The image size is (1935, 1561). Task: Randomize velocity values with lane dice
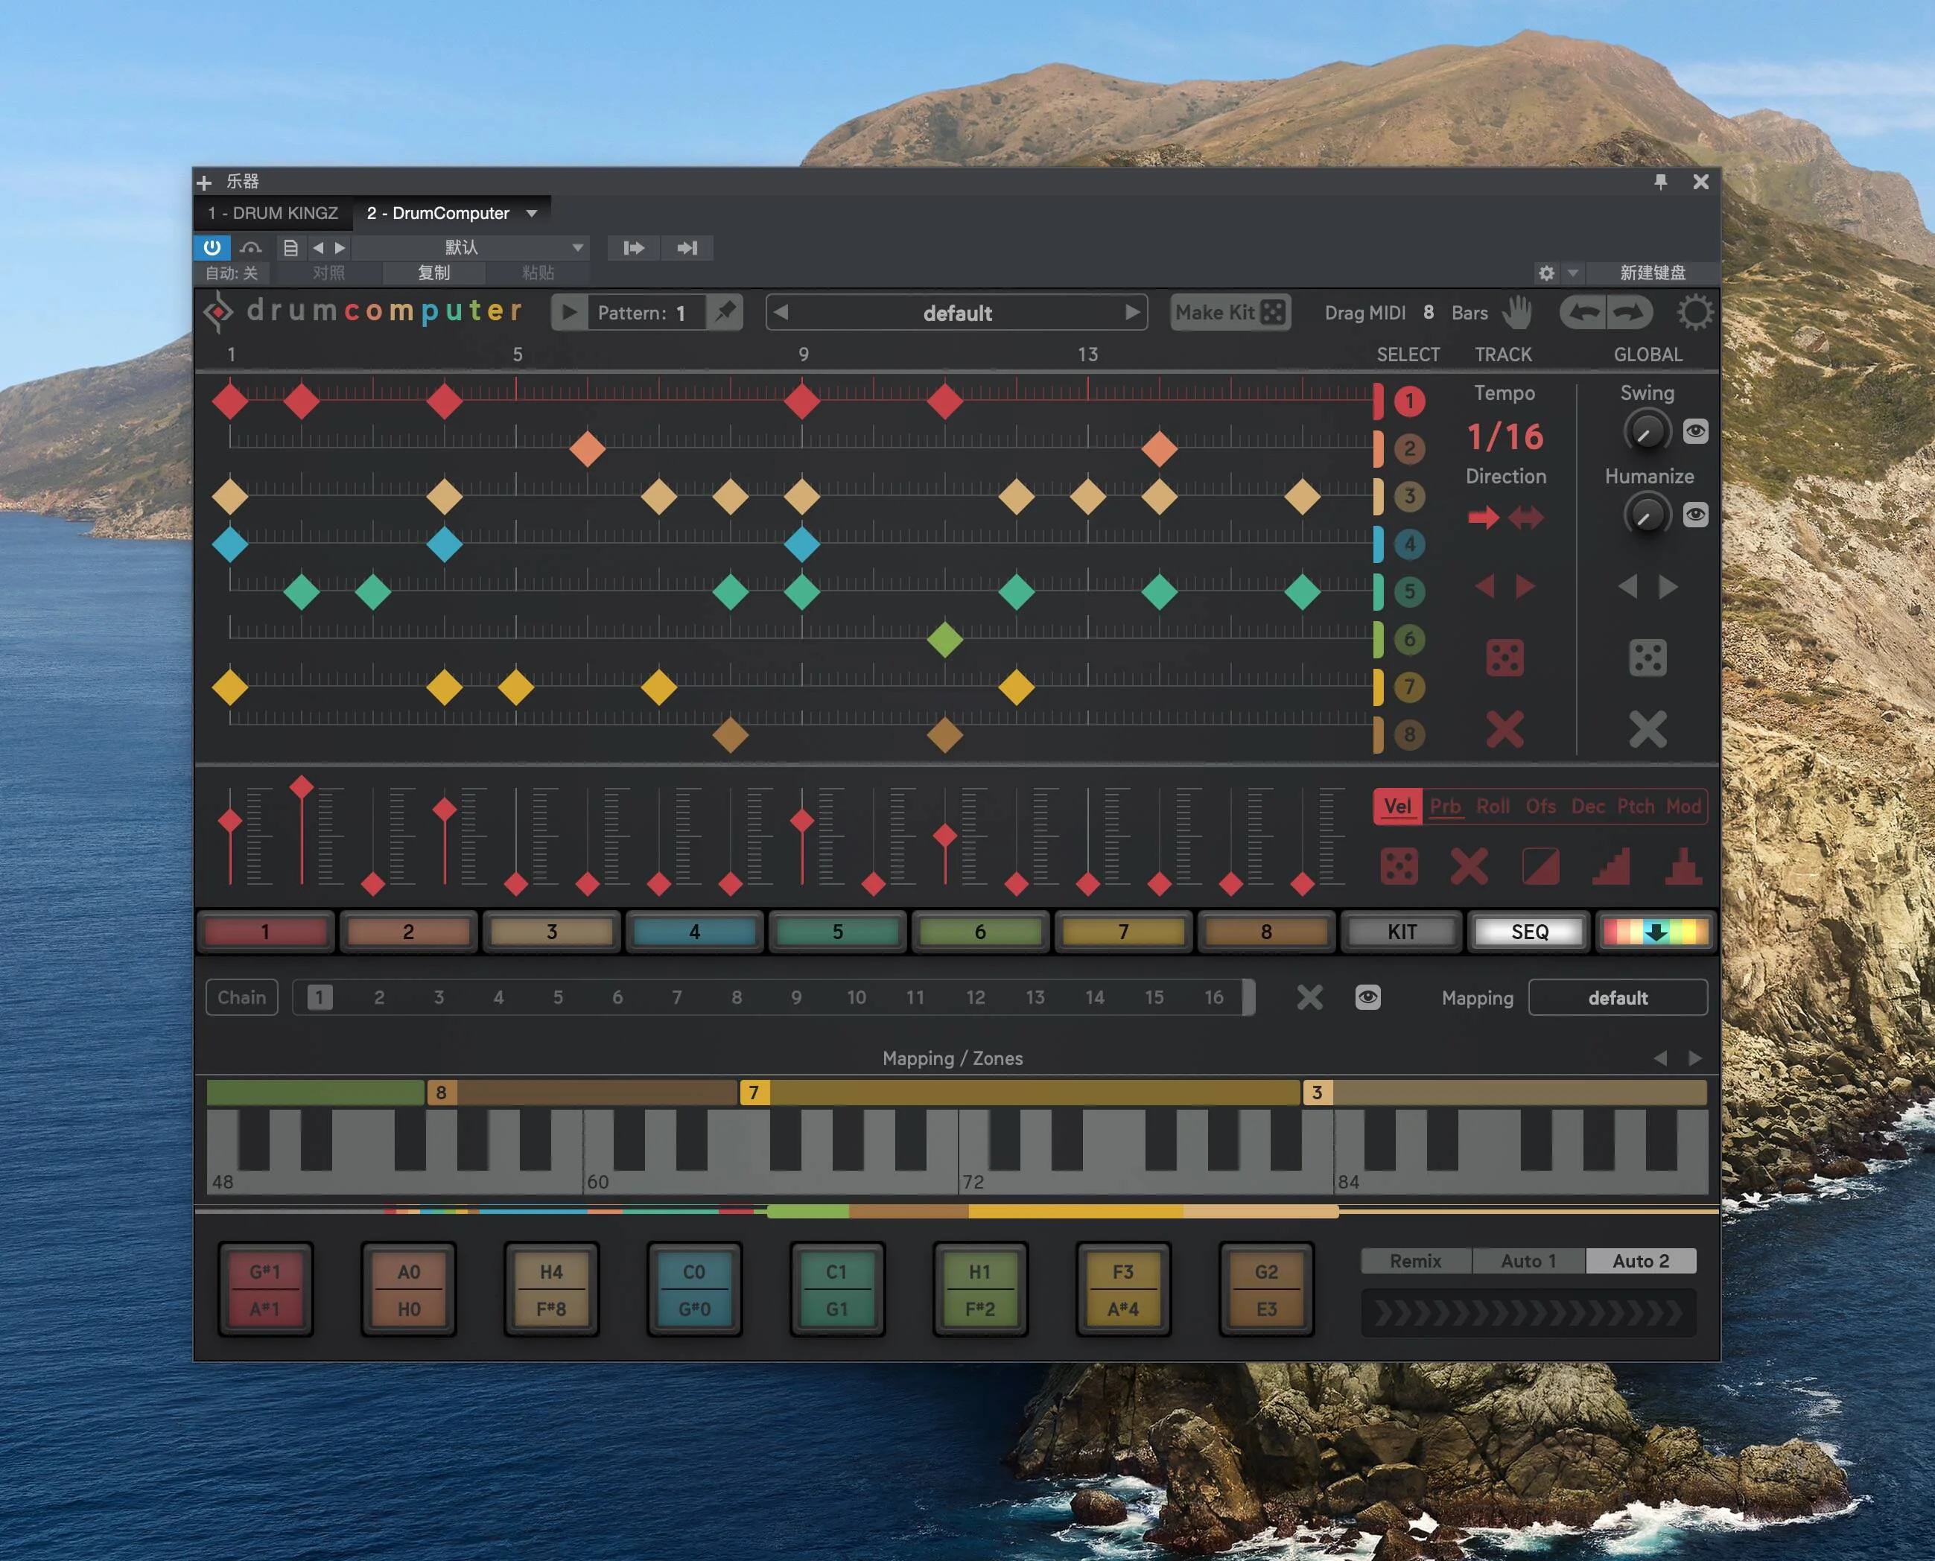(x=1398, y=867)
